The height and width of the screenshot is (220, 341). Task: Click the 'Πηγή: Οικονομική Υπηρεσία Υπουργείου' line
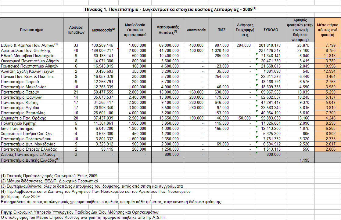point(80,212)
